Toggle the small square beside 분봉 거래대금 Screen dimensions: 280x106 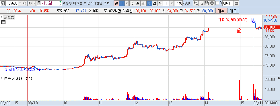1,78
